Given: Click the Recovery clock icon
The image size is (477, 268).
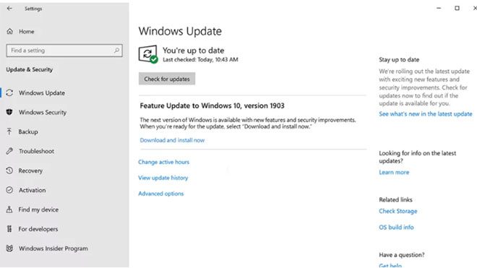Looking at the screenshot, I should [x=9, y=170].
